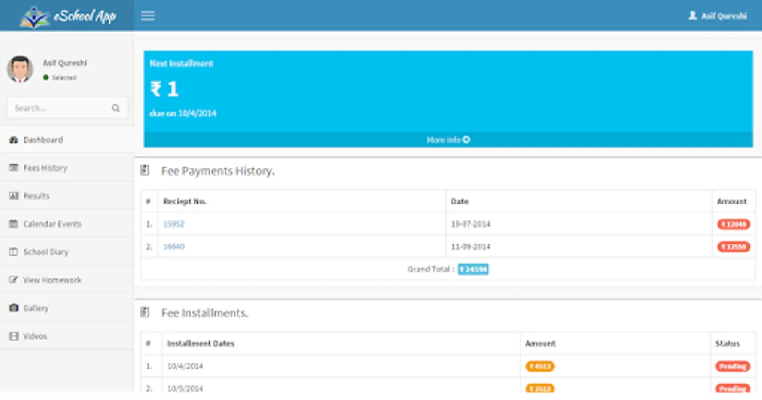Open the School Diary icon
Screen dimensions: 762x400
tap(13, 252)
